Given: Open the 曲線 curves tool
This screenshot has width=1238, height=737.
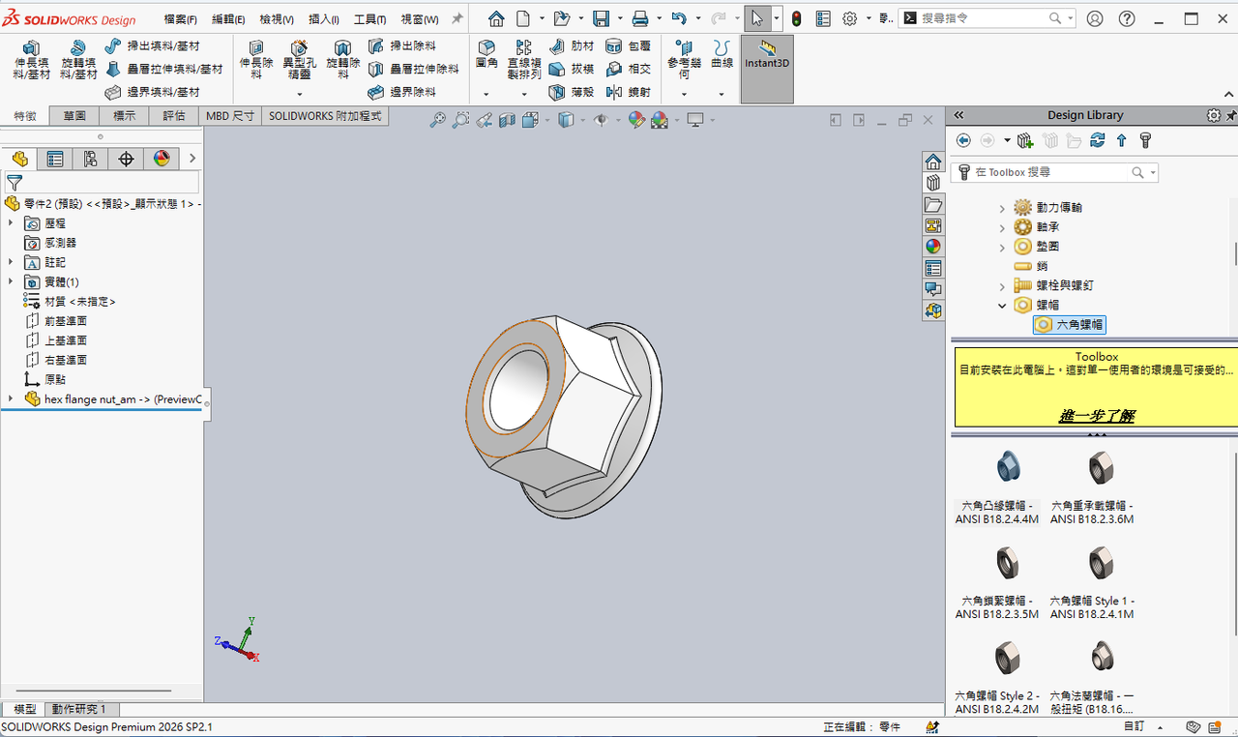Looking at the screenshot, I should pyautogui.click(x=722, y=55).
